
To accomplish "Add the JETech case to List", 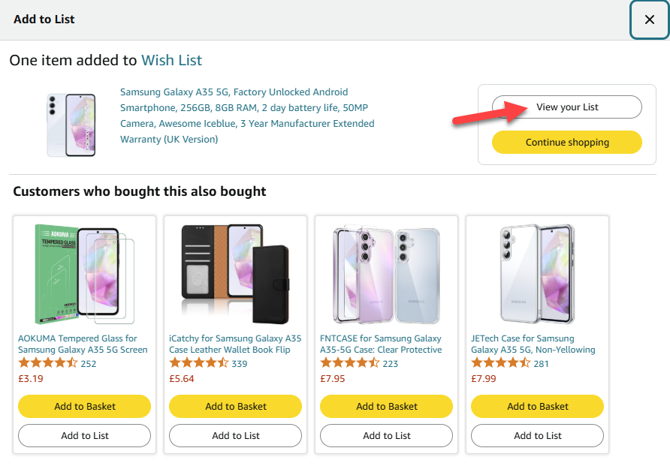I will click(x=537, y=435).
